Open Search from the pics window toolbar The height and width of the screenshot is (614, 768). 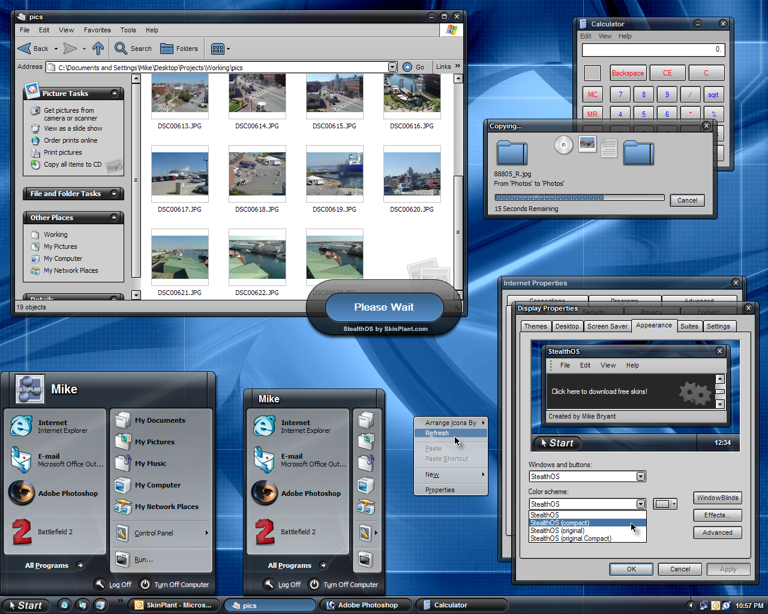point(133,49)
